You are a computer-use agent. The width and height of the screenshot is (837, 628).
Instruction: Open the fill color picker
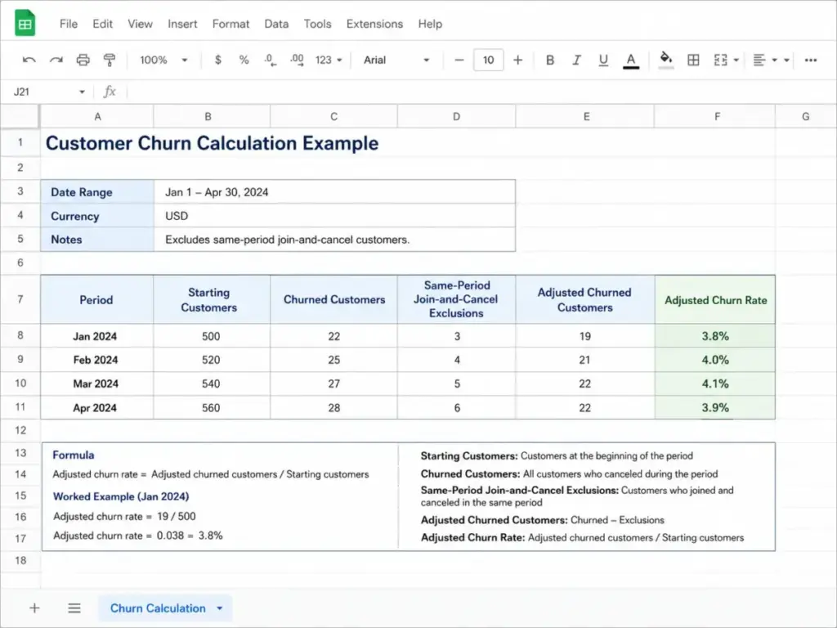coord(665,60)
